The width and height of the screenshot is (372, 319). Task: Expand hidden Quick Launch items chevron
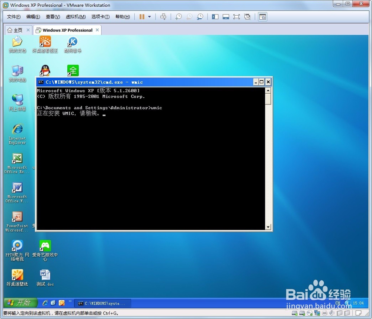tap(70, 301)
